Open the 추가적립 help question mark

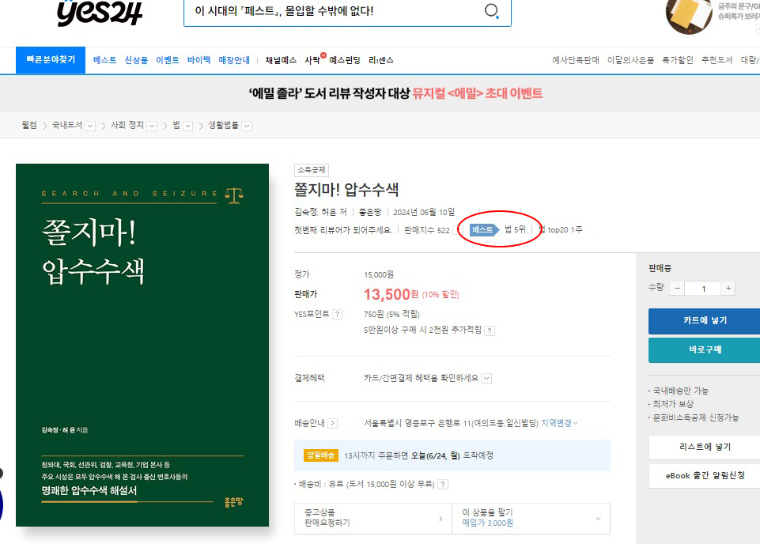(x=490, y=331)
